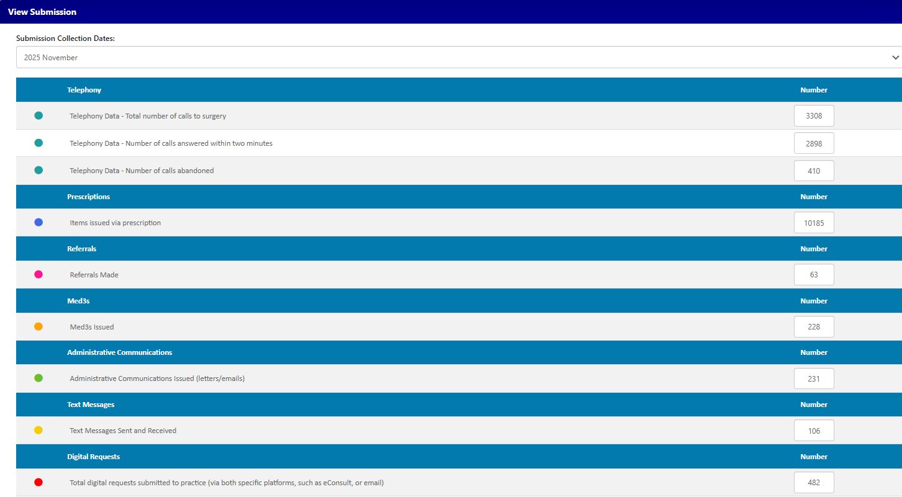The image size is (902, 497).
Task: Focus the Items issued via prescription number box
Action: (x=813, y=223)
